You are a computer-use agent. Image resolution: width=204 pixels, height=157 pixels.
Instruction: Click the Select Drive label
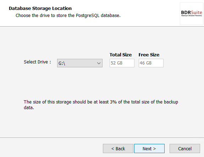click(x=37, y=62)
